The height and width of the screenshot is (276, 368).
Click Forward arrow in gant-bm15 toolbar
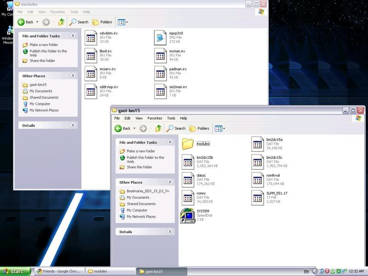[x=143, y=128]
